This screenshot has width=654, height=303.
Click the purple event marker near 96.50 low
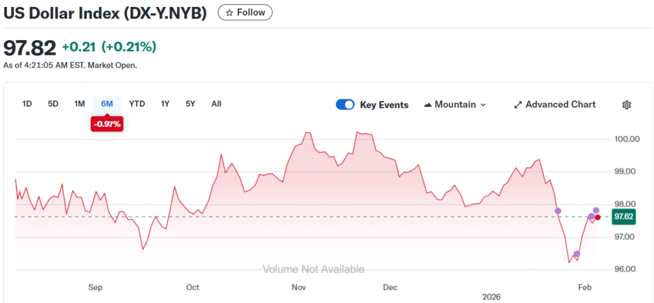pos(577,254)
